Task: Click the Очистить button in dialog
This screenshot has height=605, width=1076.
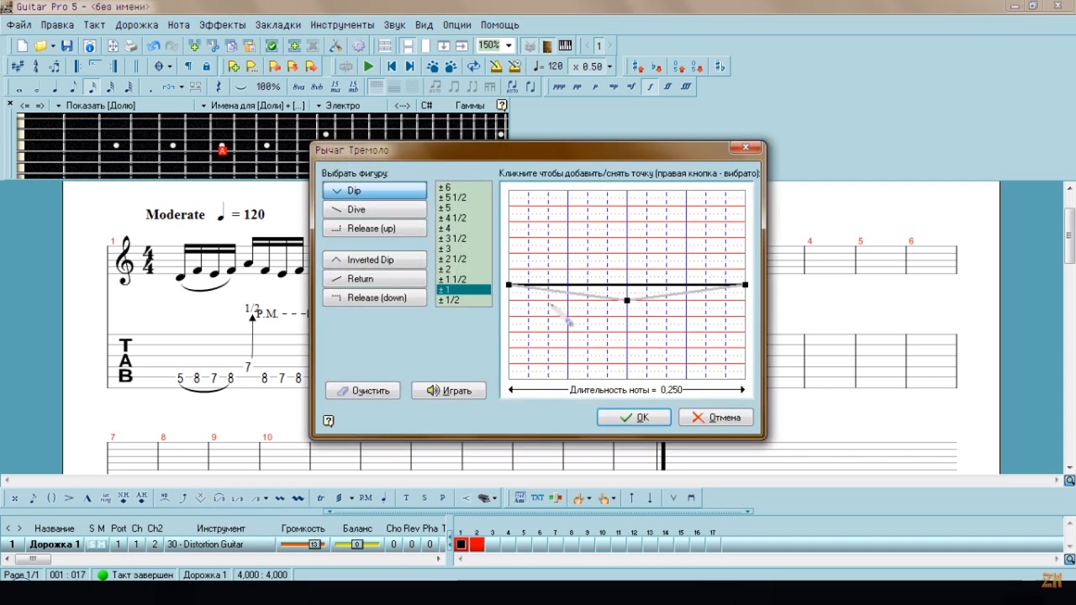Action: pyautogui.click(x=363, y=391)
